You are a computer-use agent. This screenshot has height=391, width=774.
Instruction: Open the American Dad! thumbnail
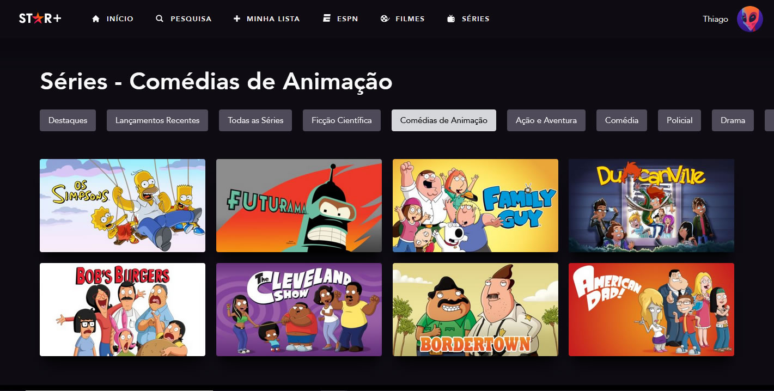651,309
